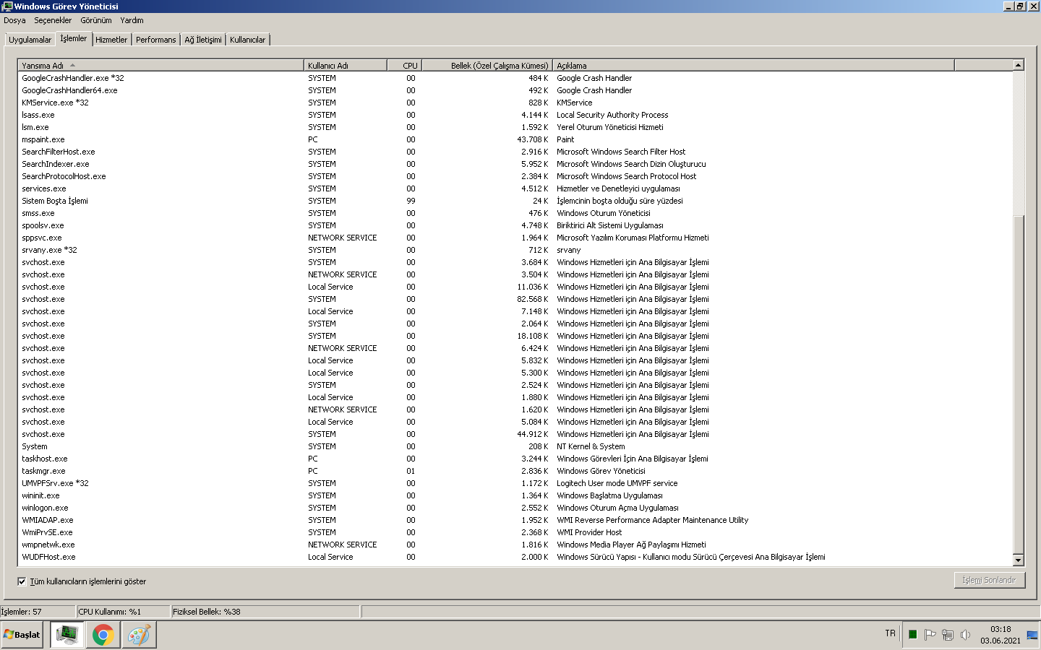The image size is (1041, 650).
Task: Switch to the Uygulamalar tab
Action: click(x=30, y=40)
